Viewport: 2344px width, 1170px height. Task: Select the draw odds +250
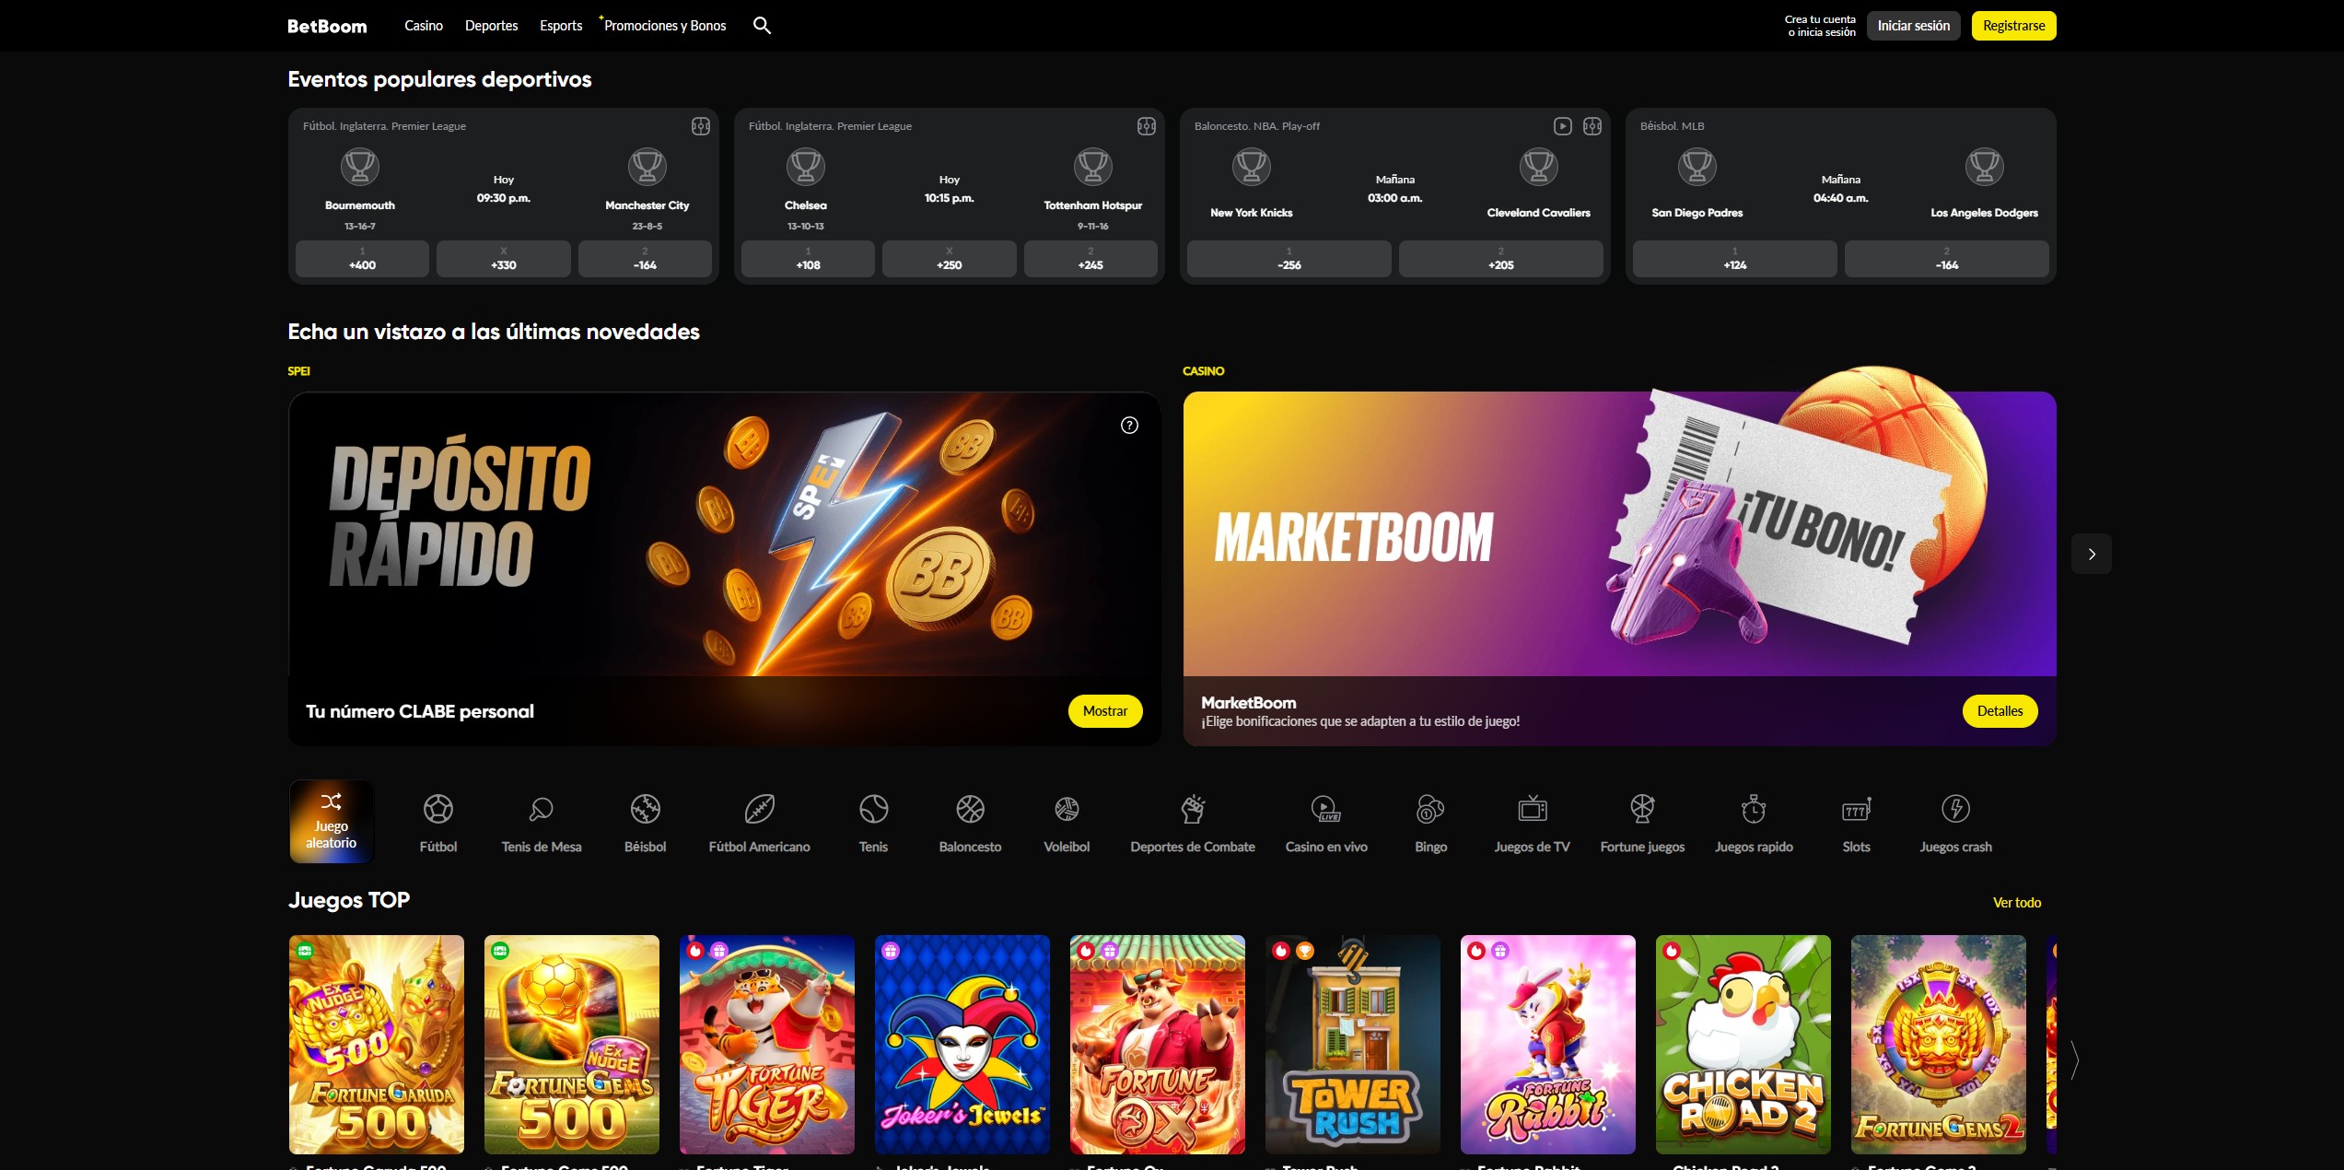(x=950, y=259)
